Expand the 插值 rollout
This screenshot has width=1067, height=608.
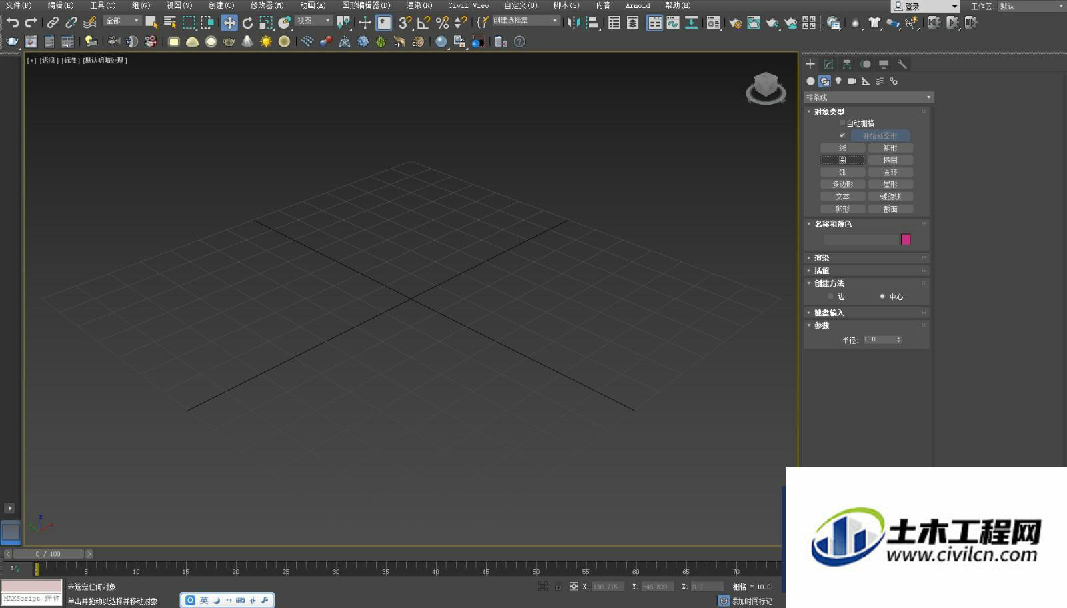pyautogui.click(x=867, y=271)
